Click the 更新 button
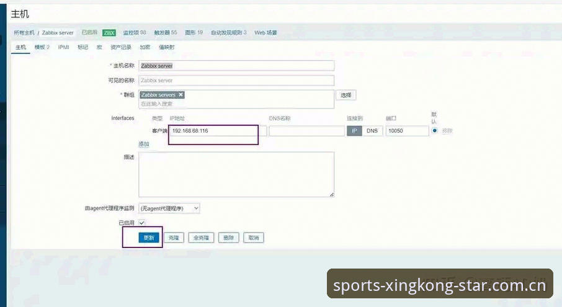The image size is (562, 307). coord(149,238)
